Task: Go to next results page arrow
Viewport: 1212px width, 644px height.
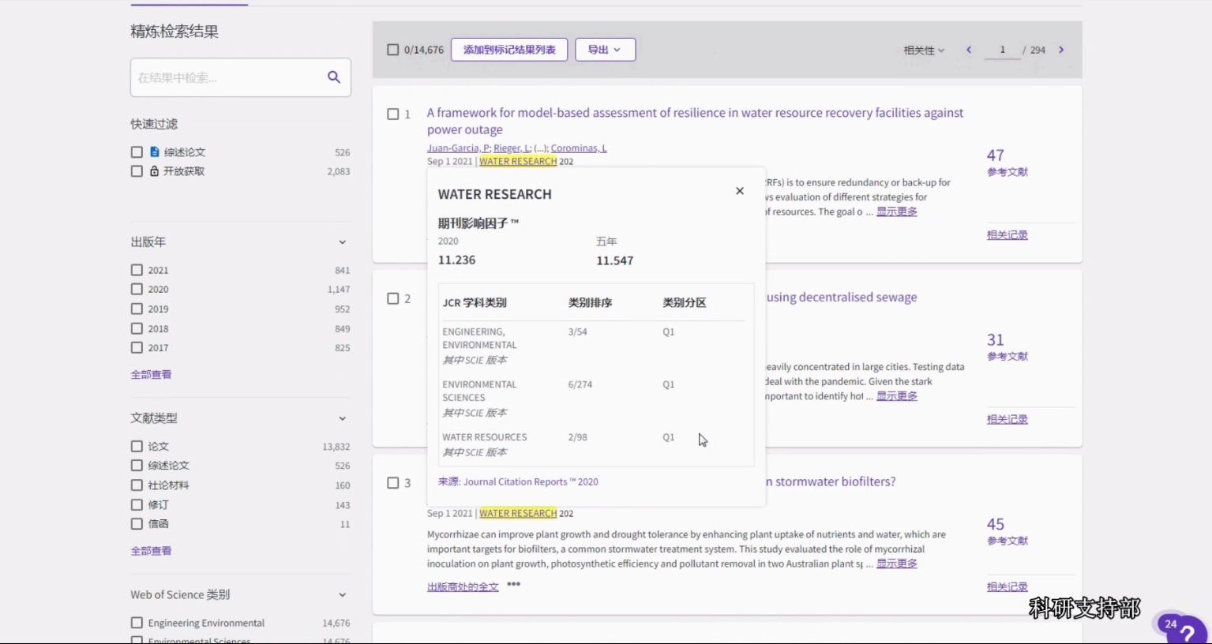Action: click(1060, 50)
